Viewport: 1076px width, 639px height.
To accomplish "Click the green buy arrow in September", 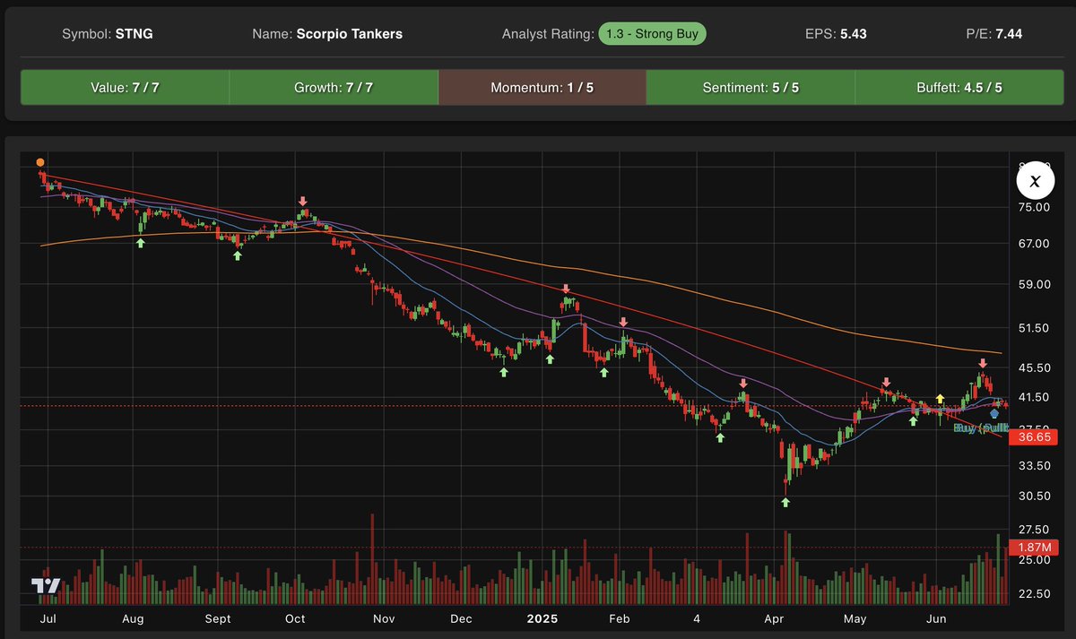I will pyautogui.click(x=238, y=255).
